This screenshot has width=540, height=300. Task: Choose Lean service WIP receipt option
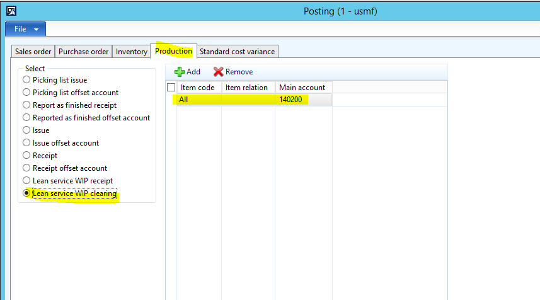[26, 181]
